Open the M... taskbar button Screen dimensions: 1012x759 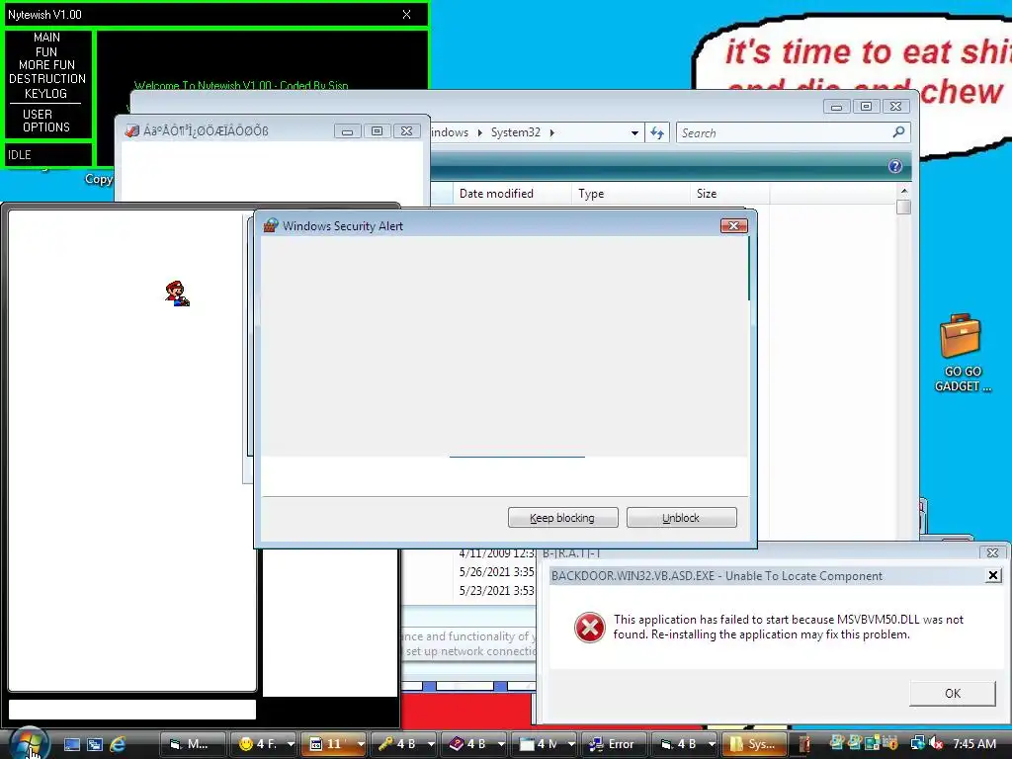(x=193, y=744)
